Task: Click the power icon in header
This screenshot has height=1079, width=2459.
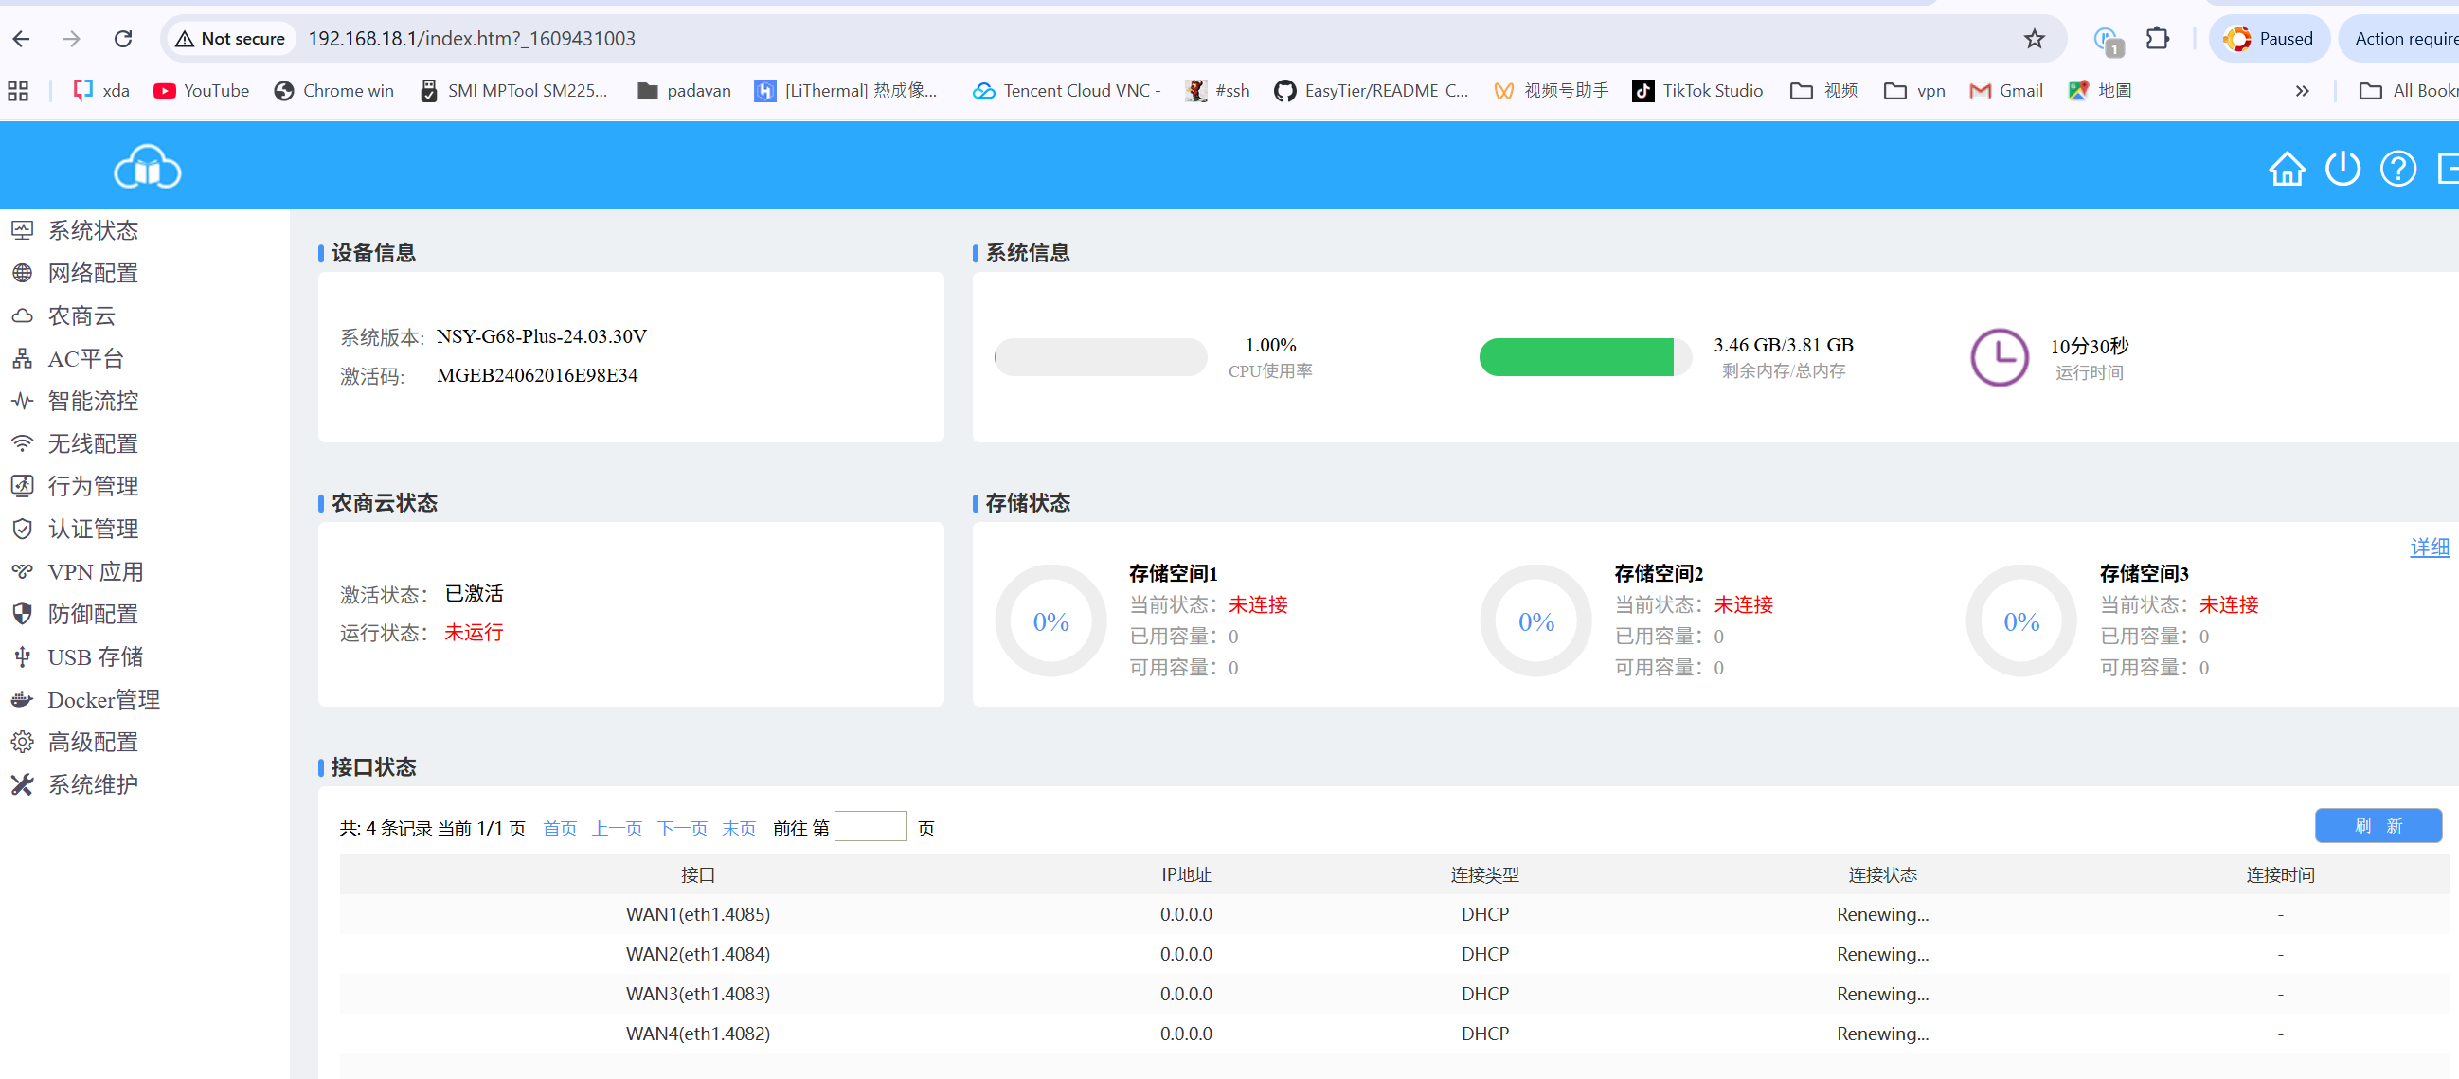Action: (x=2342, y=169)
